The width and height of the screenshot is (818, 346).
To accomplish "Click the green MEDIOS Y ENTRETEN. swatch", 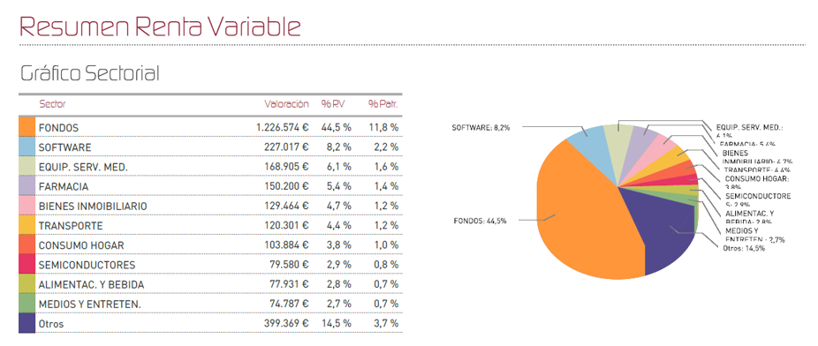I will [27, 304].
